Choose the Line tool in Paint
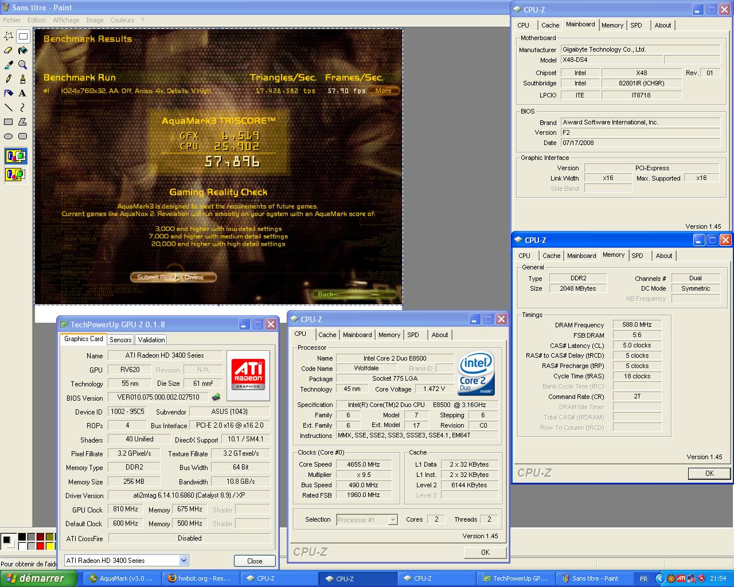Image resolution: width=734 pixels, height=587 pixels. point(9,107)
